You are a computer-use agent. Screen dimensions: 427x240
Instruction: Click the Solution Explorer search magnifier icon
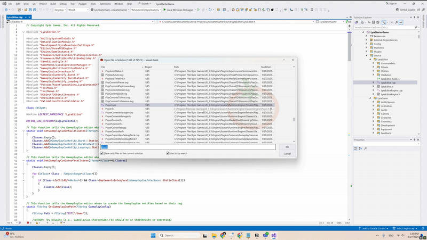tap(416, 28)
